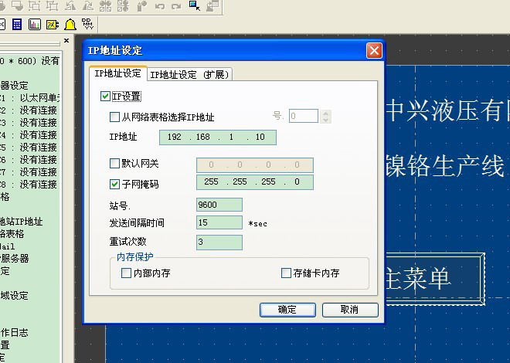The image size is (510, 363).
Task: Check the 内部内存 memory protection box
Action: [x=127, y=273]
